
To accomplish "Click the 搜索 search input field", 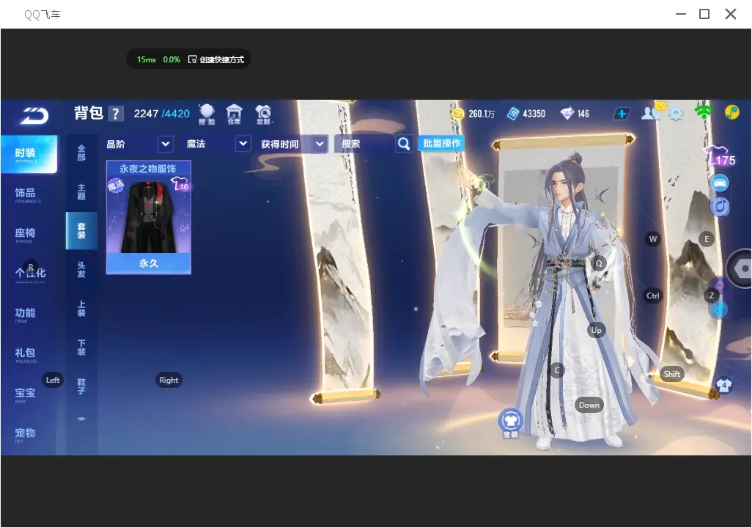I will (x=365, y=144).
